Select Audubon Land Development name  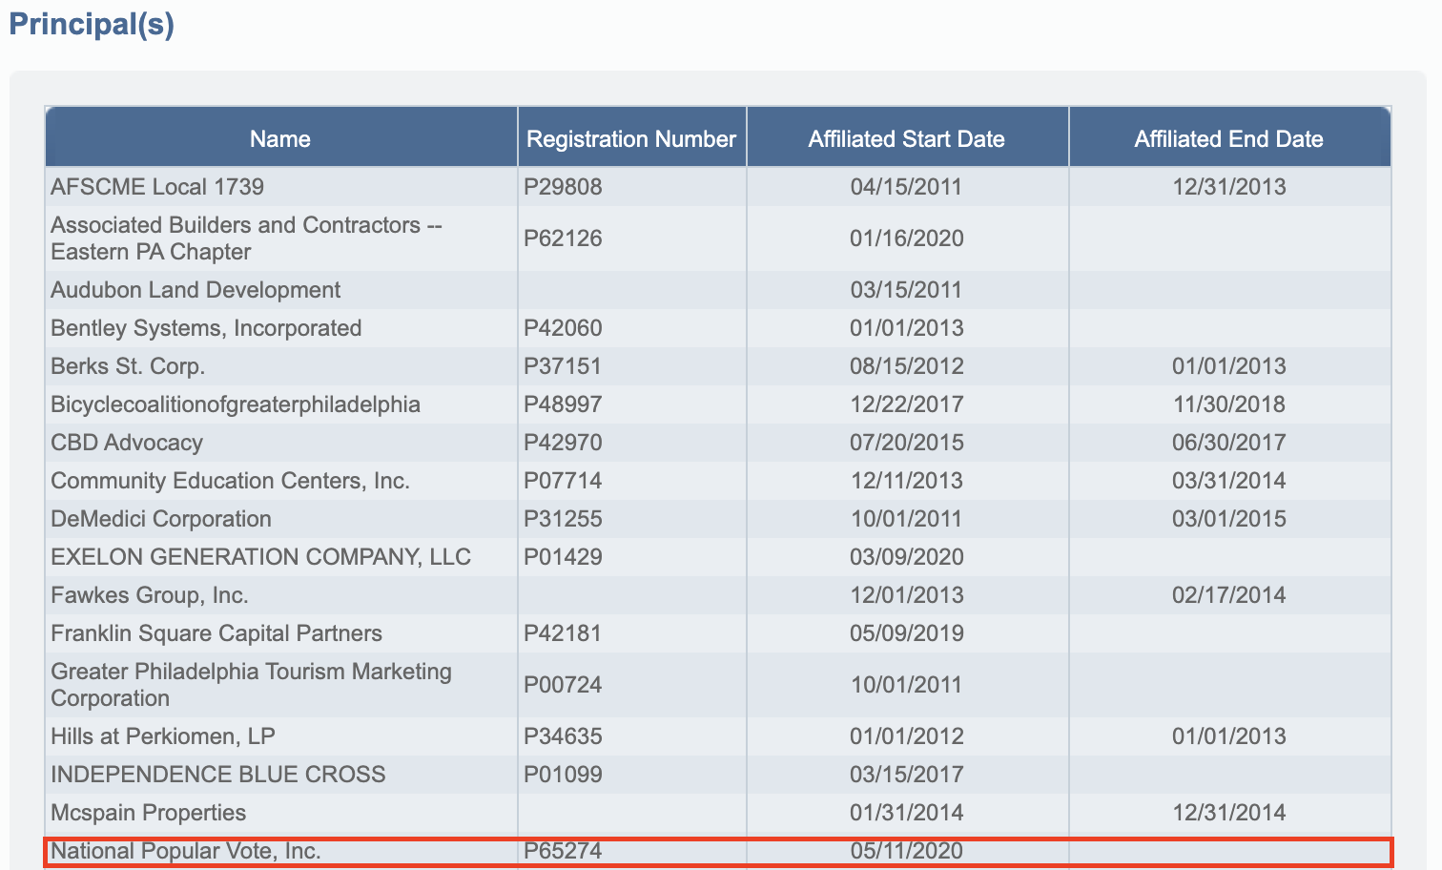(196, 290)
